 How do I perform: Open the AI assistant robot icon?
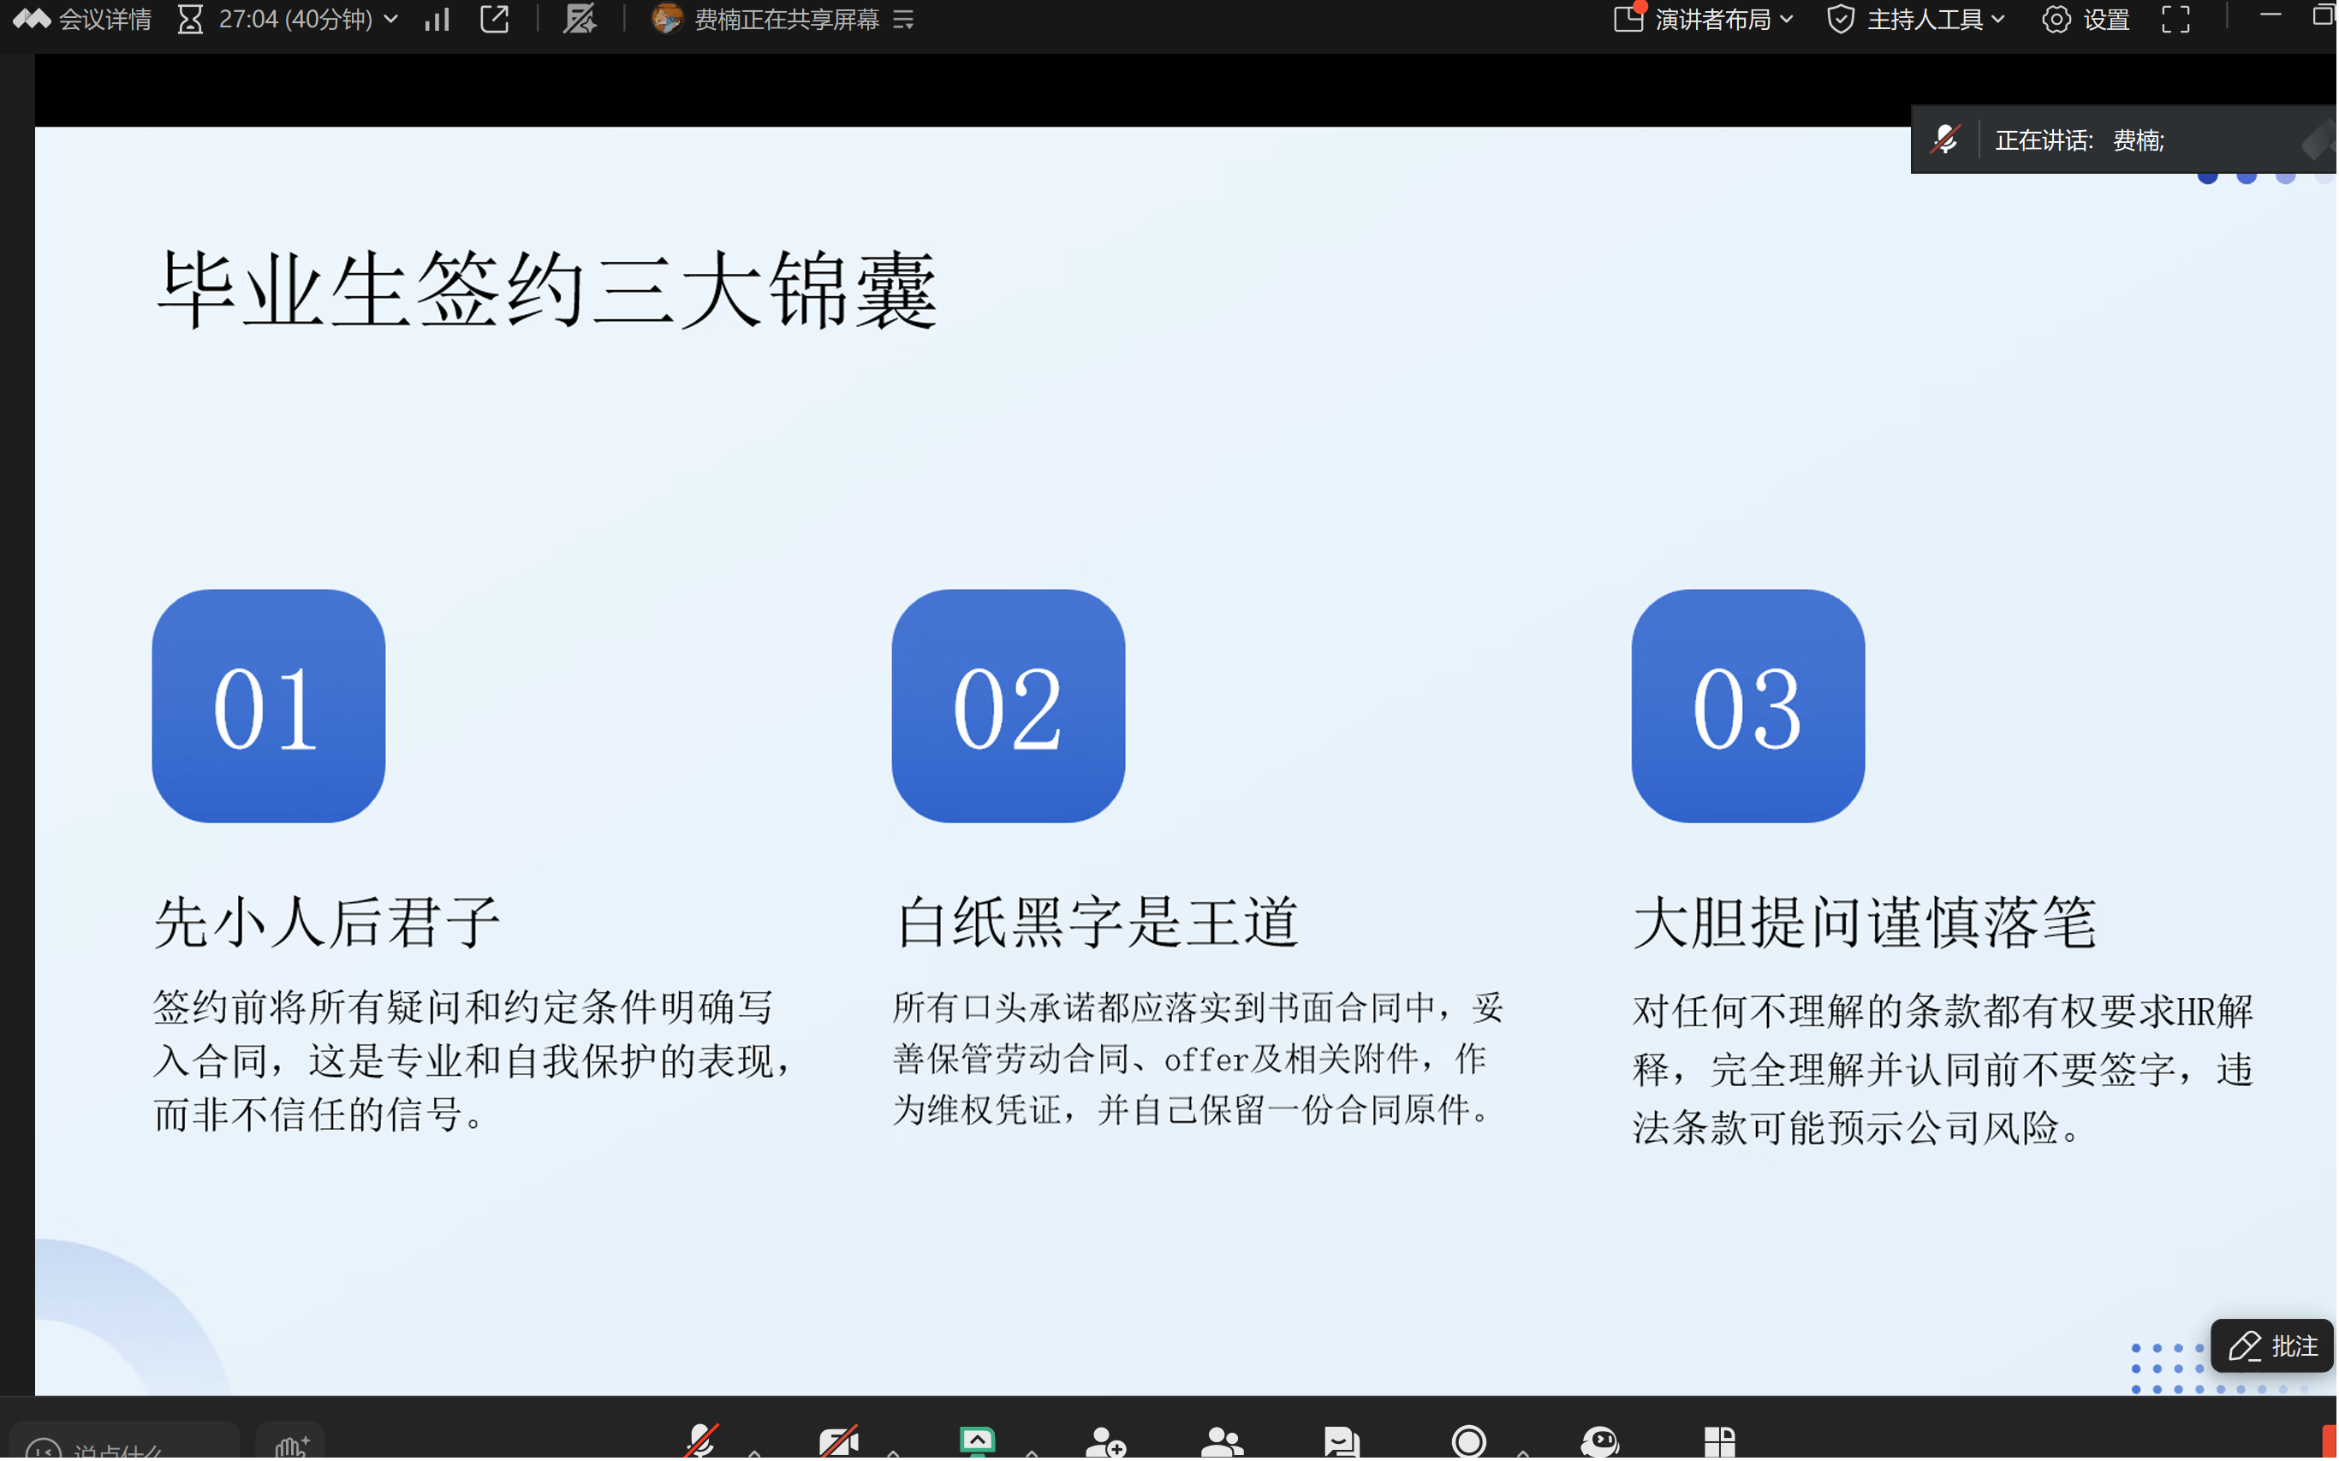point(1599,1443)
